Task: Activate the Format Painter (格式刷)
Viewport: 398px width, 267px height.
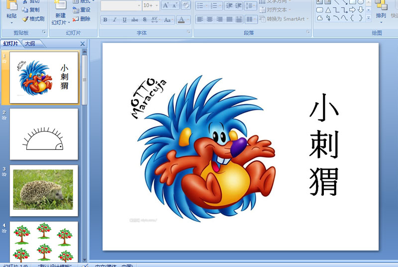Action: 33,19
